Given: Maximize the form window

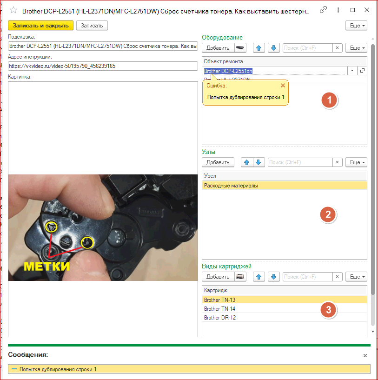Looking at the screenshot, I should pos(352,10).
